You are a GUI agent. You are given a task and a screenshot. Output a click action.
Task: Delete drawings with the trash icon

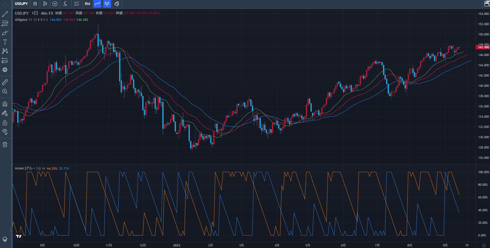pyautogui.click(x=5, y=144)
